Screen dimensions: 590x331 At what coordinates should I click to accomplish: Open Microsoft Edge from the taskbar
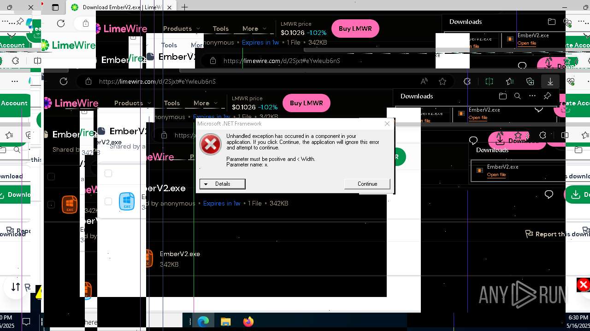[203, 322]
